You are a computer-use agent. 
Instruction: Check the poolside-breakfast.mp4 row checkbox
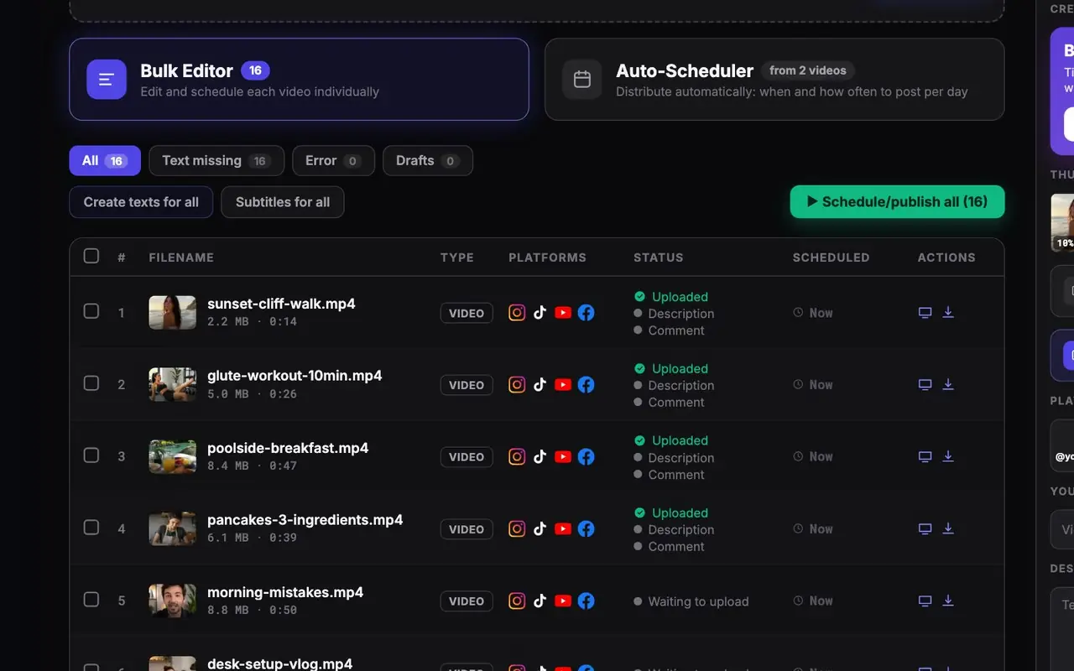click(91, 455)
